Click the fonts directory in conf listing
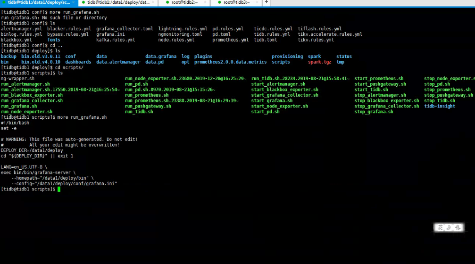The image size is (475, 264). coord(54,40)
